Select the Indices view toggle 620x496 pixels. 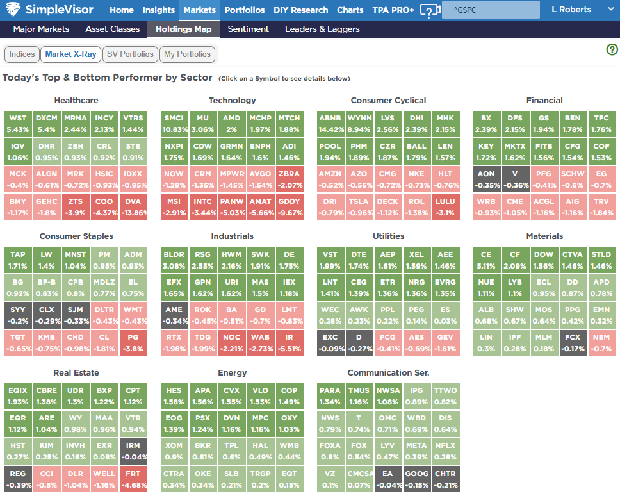point(22,54)
